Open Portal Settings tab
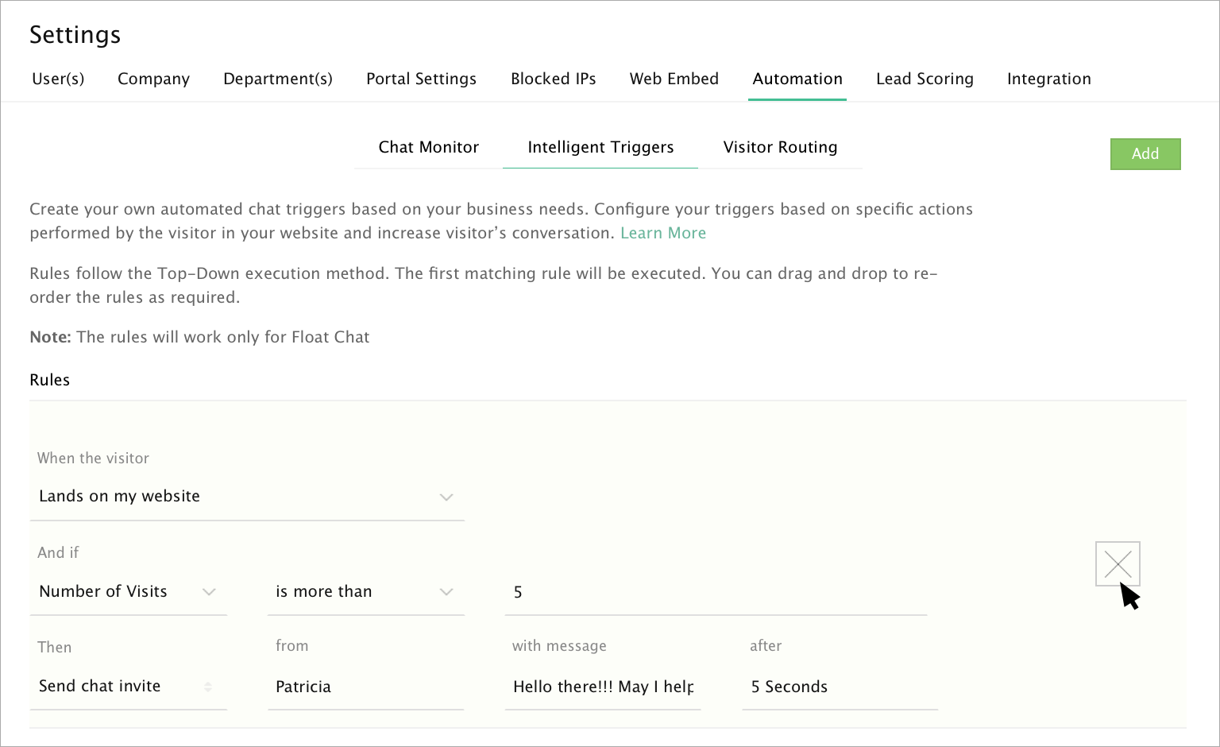The image size is (1220, 747). [421, 79]
